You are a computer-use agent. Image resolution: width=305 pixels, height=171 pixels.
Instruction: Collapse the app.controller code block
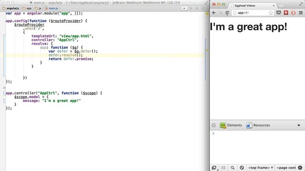4,93
